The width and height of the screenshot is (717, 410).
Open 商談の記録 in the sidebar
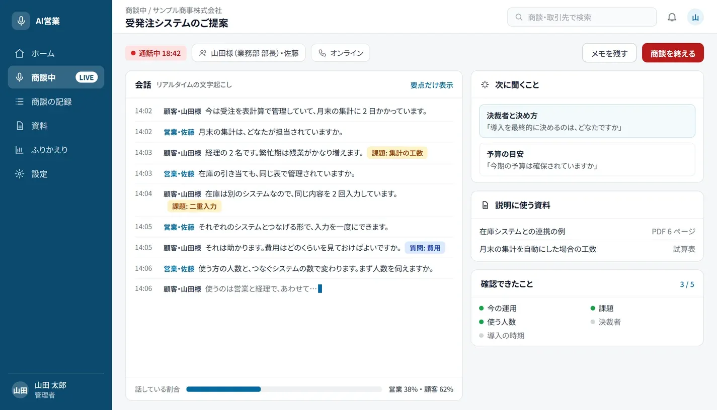coord(56,101)
